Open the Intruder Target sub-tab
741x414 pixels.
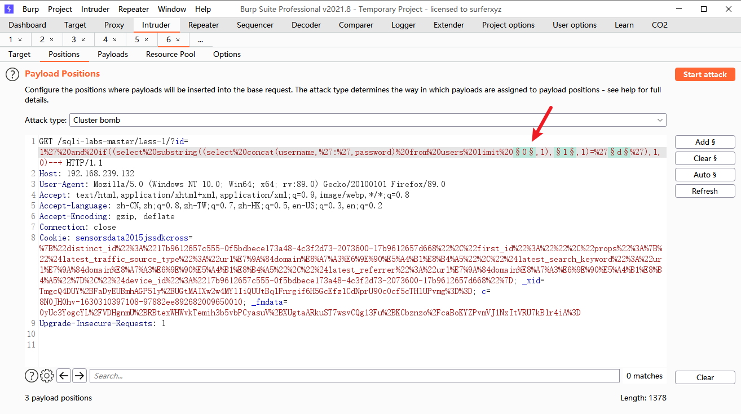(x=19, y=54)
